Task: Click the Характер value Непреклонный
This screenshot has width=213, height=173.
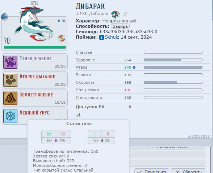Action: [119, 21]
